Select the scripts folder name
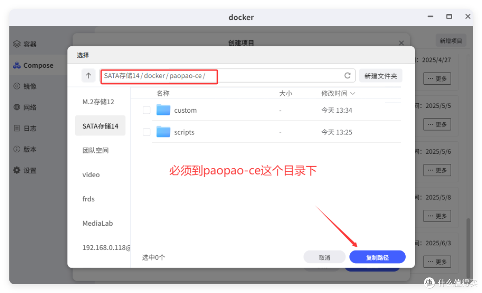This screenshot has width=482, height=293. pos(184,132)
